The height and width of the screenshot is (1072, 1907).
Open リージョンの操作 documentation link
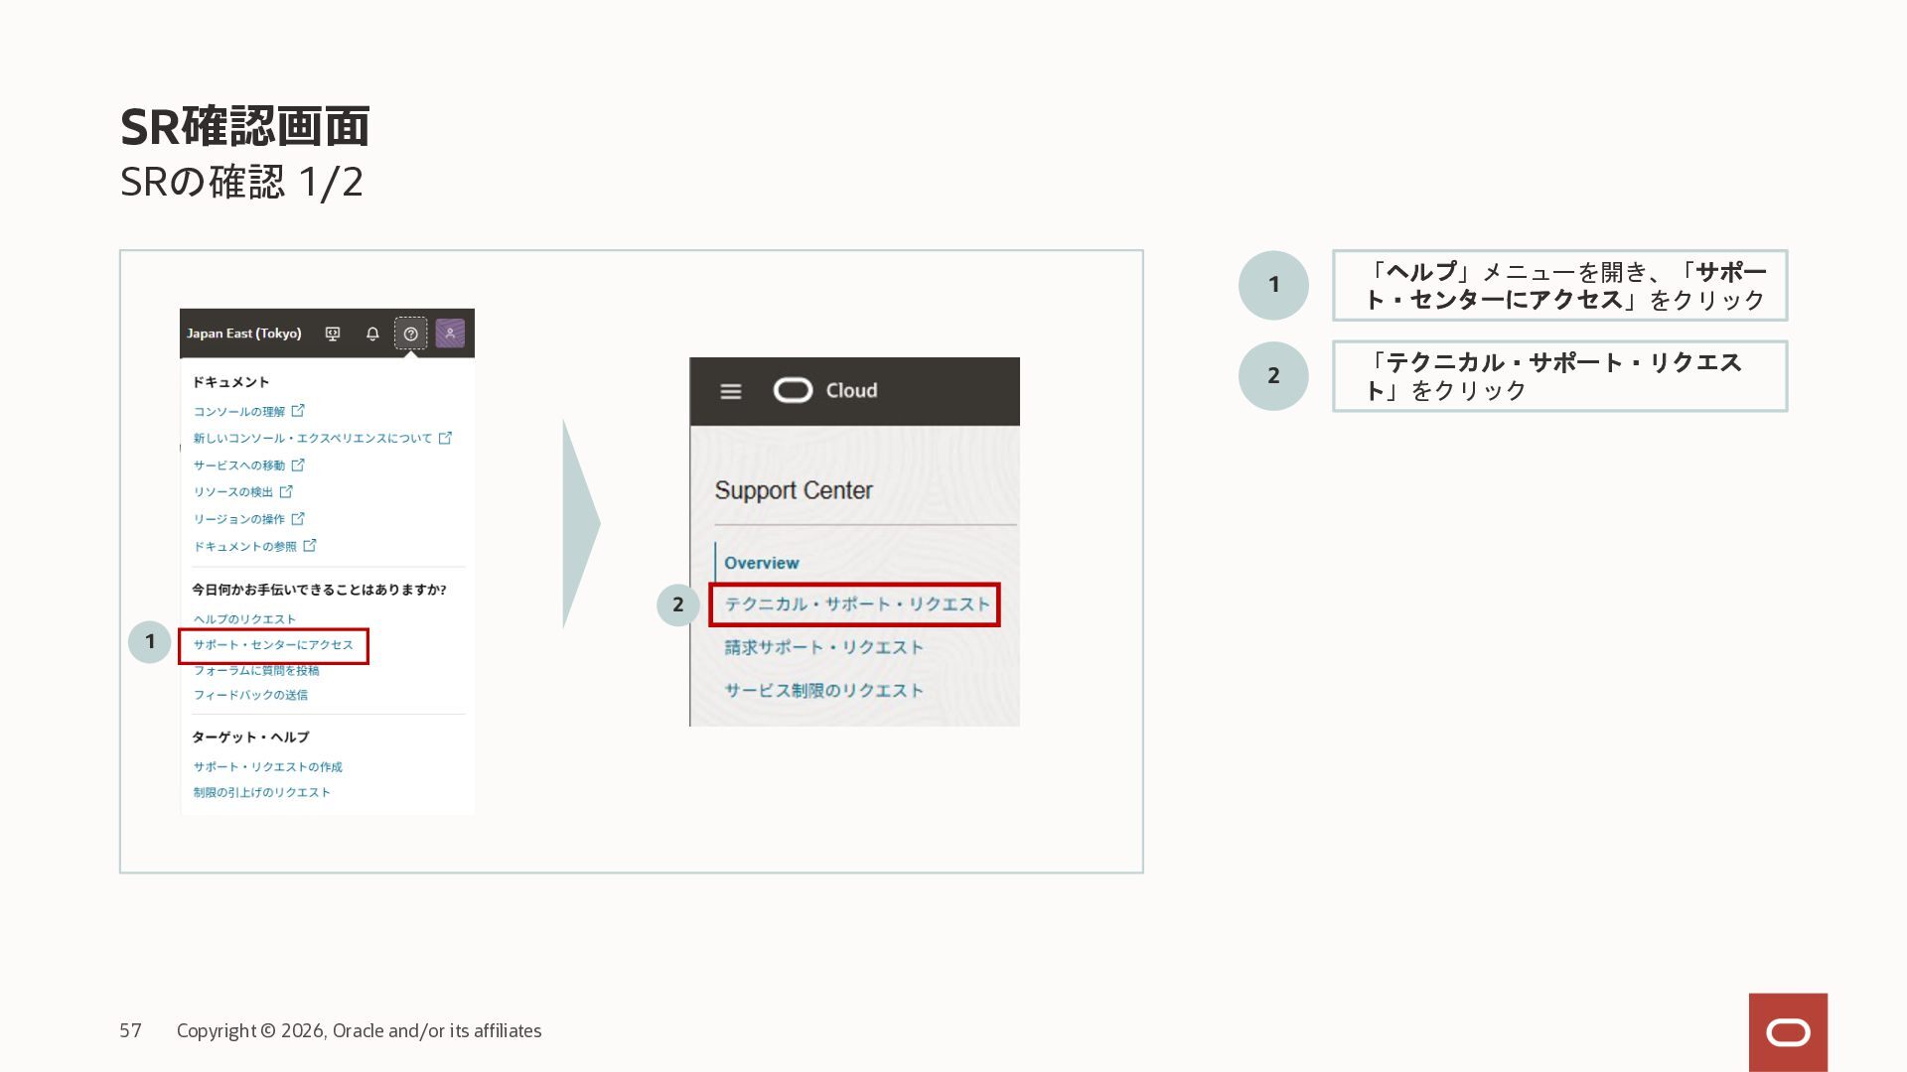239,519
